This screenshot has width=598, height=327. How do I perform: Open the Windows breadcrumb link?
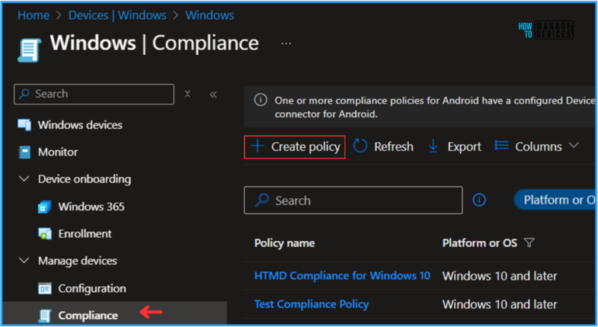pos(210,15)
